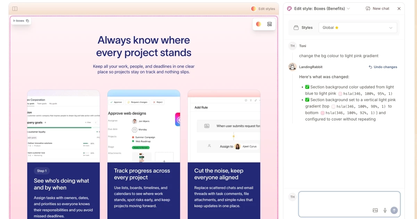The image size is (417, 219).
Task: Close the Edit style panel
Action: (399, 9)
